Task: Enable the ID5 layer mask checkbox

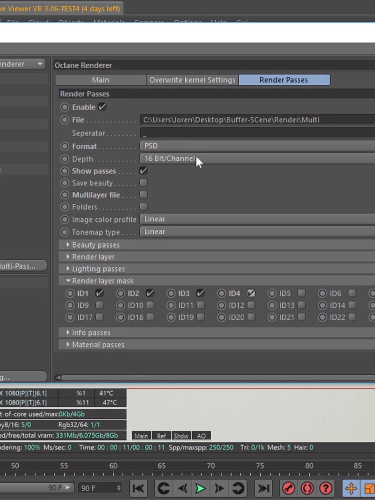Action: [301, 293]
